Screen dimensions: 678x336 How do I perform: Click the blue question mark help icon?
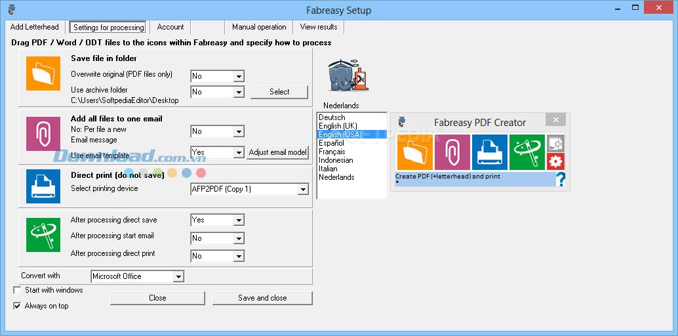561,180
